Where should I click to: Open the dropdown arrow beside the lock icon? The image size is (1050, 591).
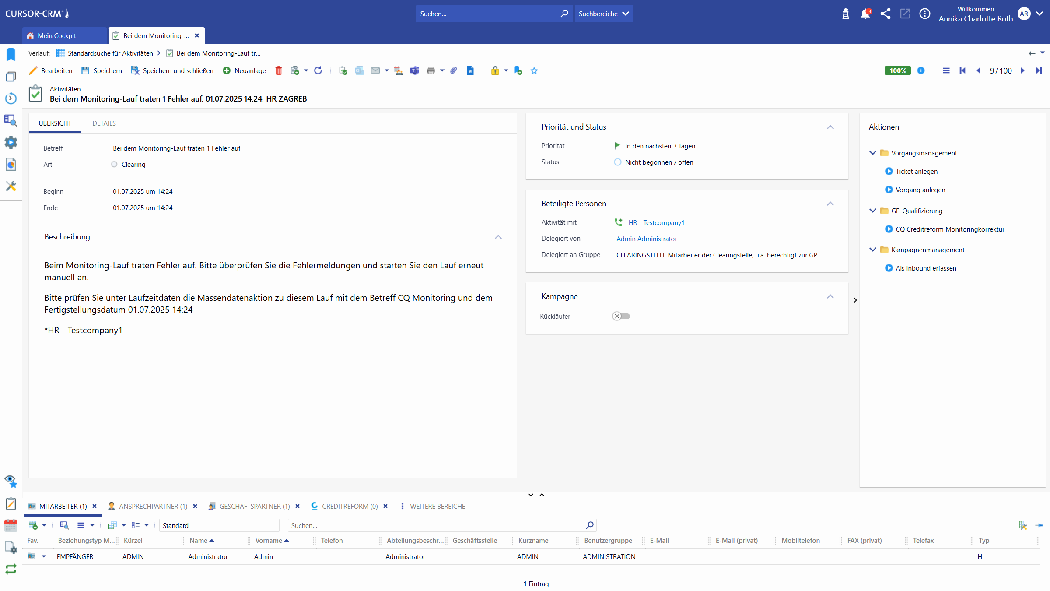pos(506,70)
